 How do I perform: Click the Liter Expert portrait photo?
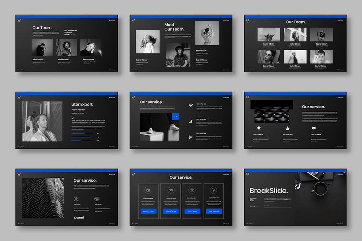42,121
